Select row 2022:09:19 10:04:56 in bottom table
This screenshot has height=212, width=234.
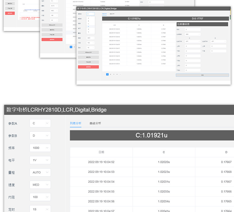coord(152,201)
